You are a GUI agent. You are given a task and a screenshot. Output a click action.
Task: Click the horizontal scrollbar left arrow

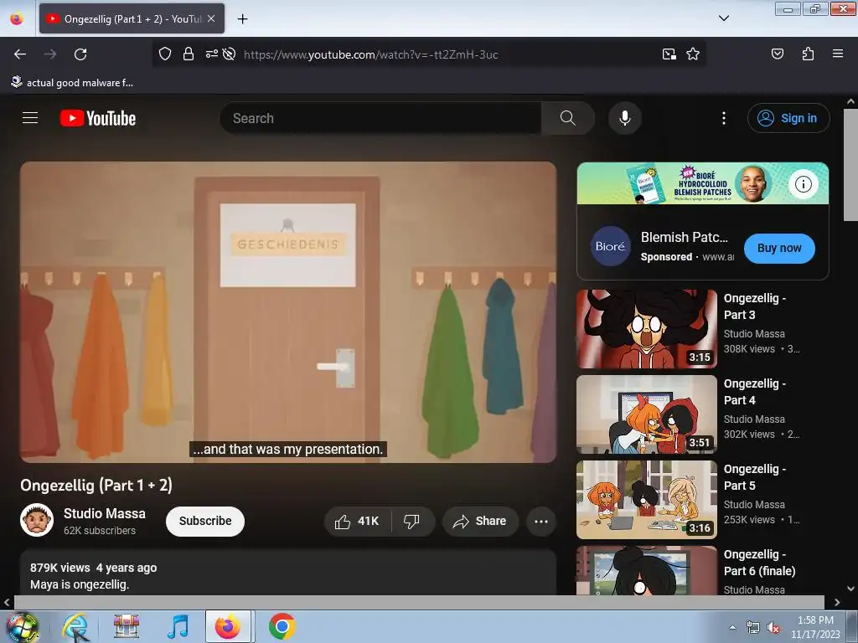[7, 602]
